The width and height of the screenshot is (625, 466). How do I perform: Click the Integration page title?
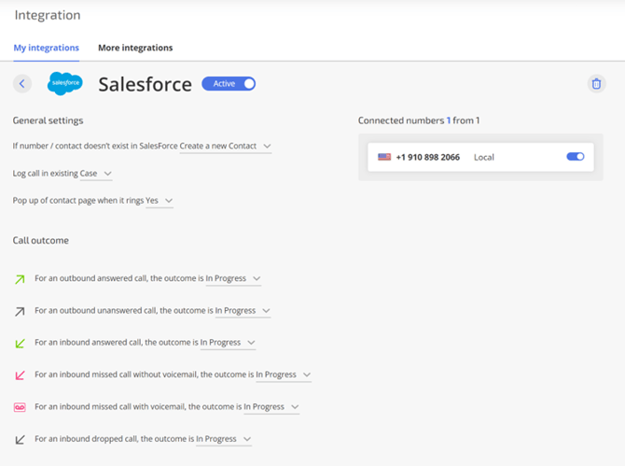pyautogui.click(x=48, y=15)
